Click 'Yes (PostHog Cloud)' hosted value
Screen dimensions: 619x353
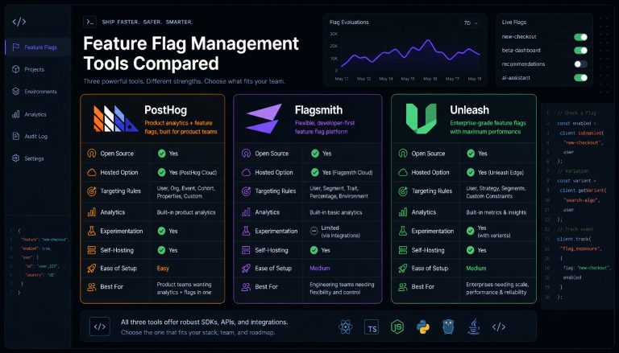193,173
